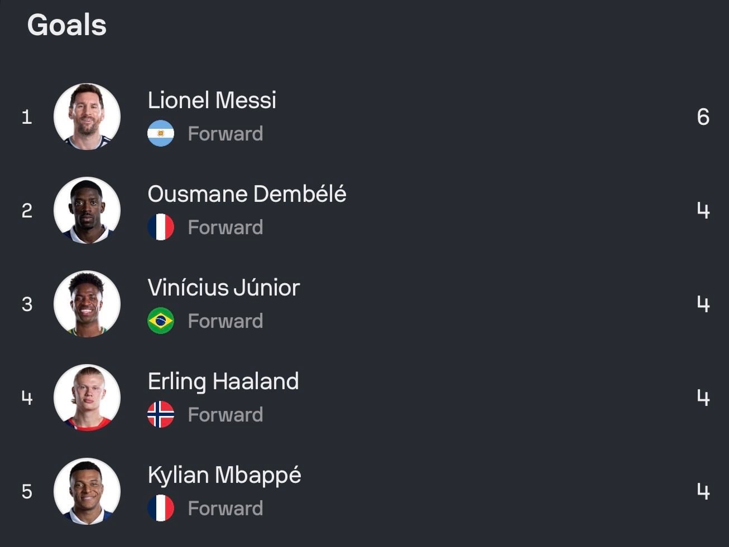Select the Kylian Mbappé name link
This screenshot has height=547, width=729.
pos(224,476)
